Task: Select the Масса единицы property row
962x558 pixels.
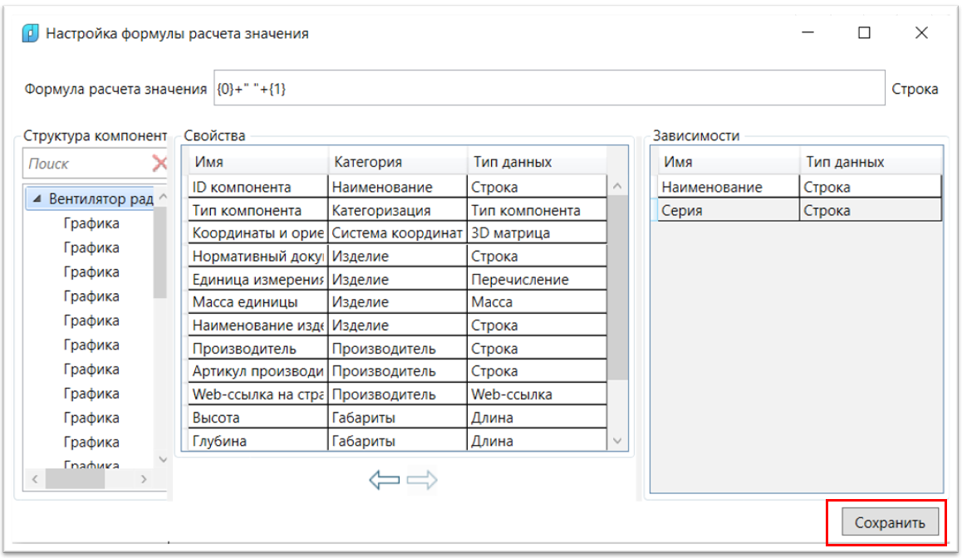Action: tap(398, 302)
